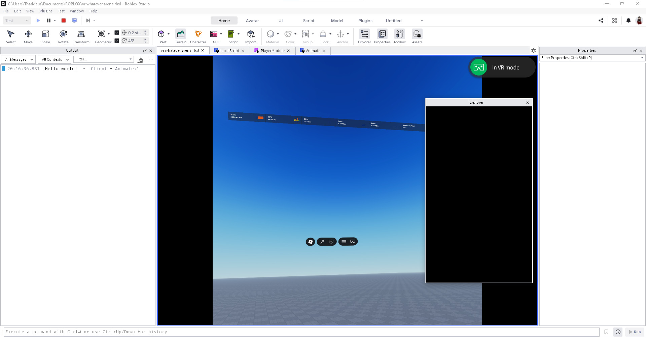Image resolution: width=646 pixels, height=349 pixels.
Task: Click the Lock tool icon
Action: [323, 34]
